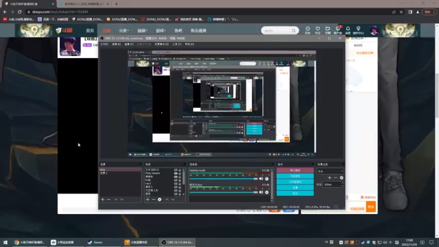Mute the Mic/Aux speaker icon
This screenshot has height=247, width=439.
tap(261, 192)
